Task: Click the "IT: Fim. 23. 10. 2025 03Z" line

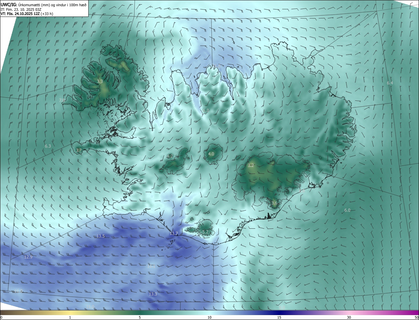Action: (21, 9)
